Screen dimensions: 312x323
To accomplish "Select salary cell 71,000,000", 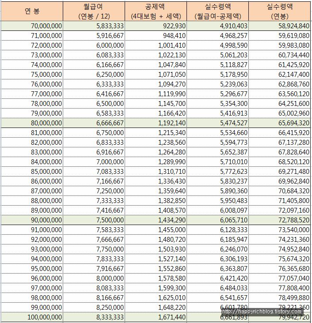I will pos(32,36).
